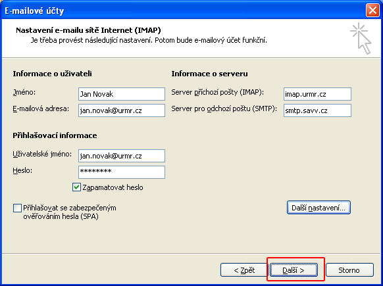Screen dimensions: 383x286
Task: Click the Server příchozí pošty (IMAP) label
Action: tap(217, 93)
